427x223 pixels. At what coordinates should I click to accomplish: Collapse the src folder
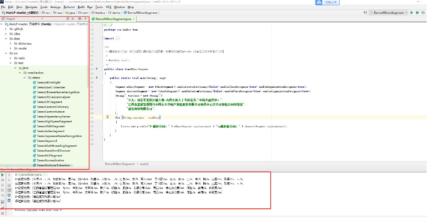(6, 53)
